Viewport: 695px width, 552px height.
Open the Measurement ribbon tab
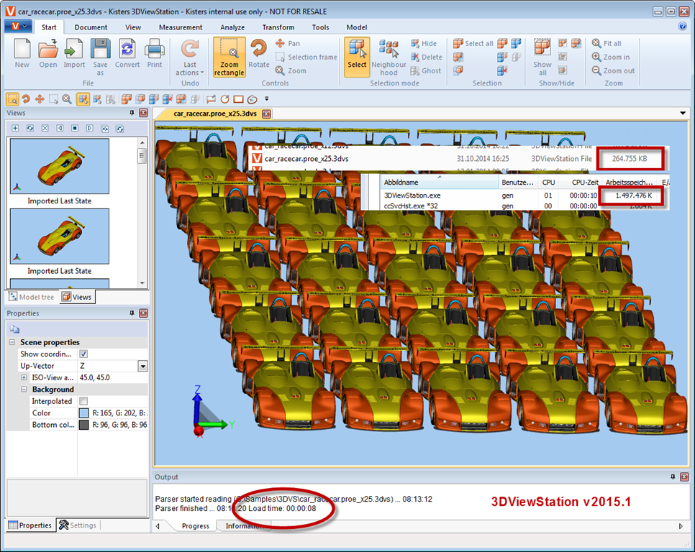[x=181, y=27]
